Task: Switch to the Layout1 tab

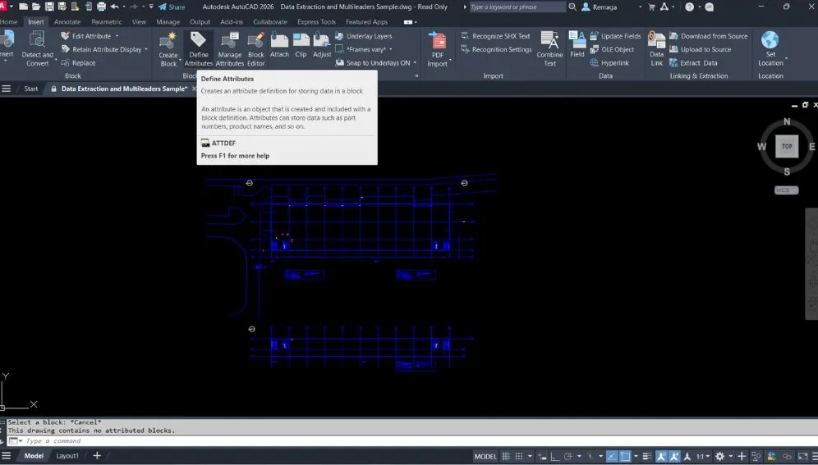Action: pos(67,456)
